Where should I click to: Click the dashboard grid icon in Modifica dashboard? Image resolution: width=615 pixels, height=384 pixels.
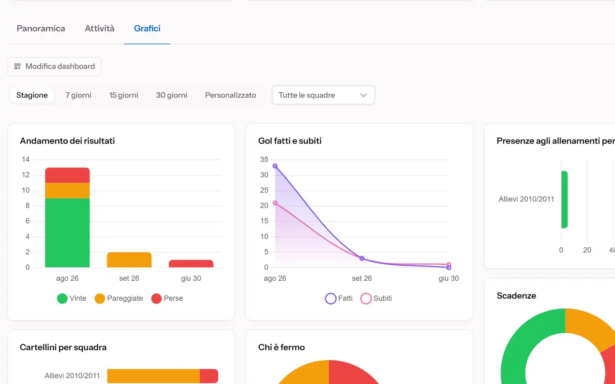pyautogui.click(x=17, y=66)
